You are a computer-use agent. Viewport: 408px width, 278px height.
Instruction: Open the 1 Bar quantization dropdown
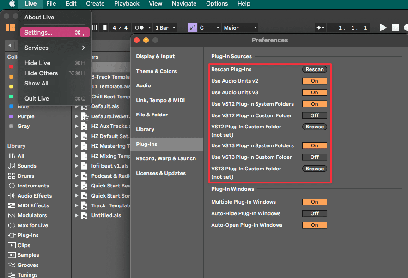click(165, 28)
